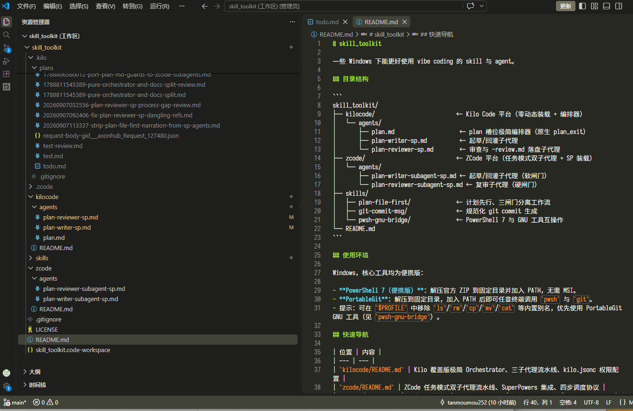Toggle the secondary side bar

(619, 6)
